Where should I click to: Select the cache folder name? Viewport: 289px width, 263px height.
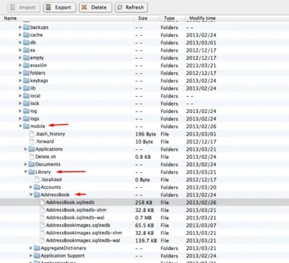[x=36, y=35]
